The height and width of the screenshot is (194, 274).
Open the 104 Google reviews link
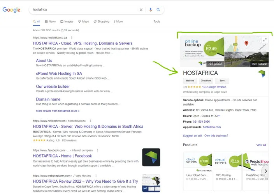214,87
